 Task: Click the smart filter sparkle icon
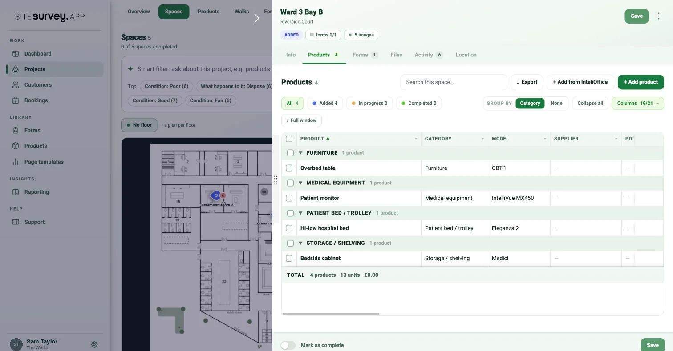click(x=130, y=69)
